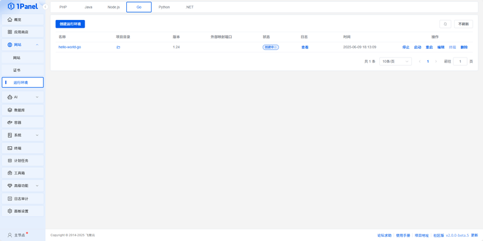Switch to the Node.js tab

pos(114,7)
